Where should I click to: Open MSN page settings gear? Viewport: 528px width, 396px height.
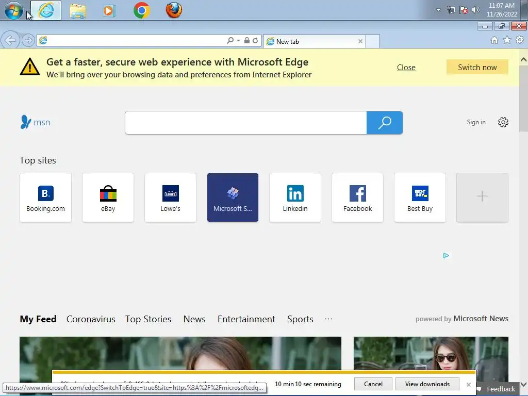pyautogui.click(x=503, y=122)
